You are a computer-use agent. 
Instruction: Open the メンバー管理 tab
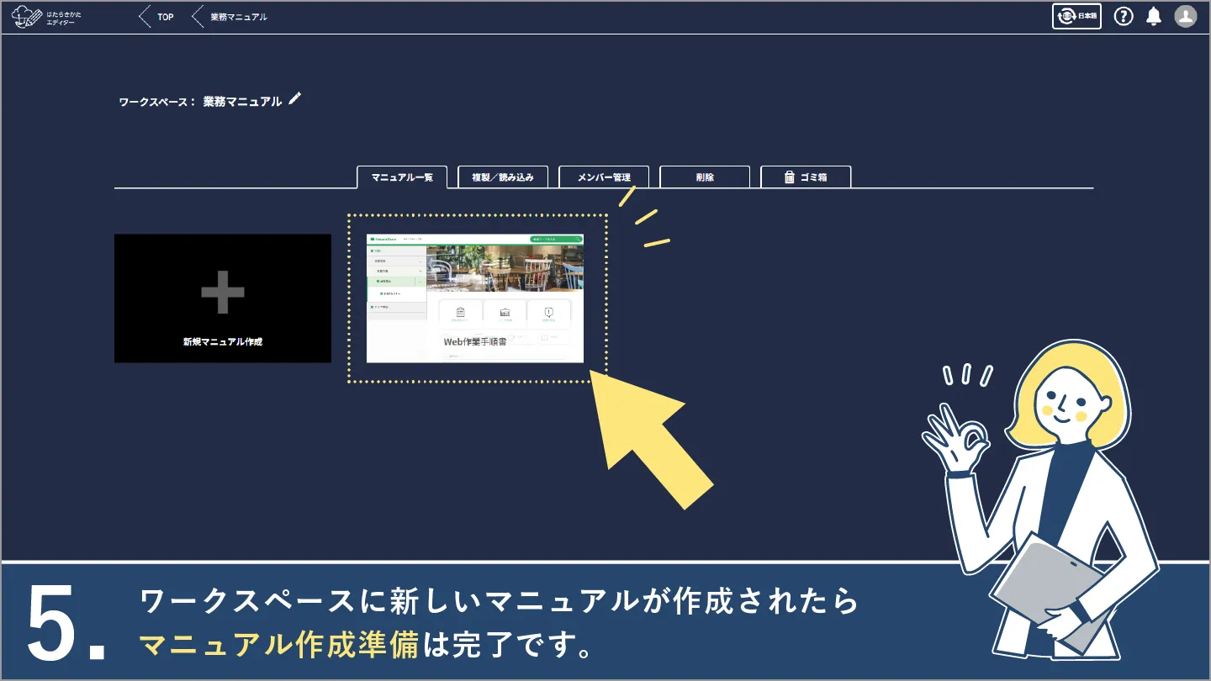604,177
